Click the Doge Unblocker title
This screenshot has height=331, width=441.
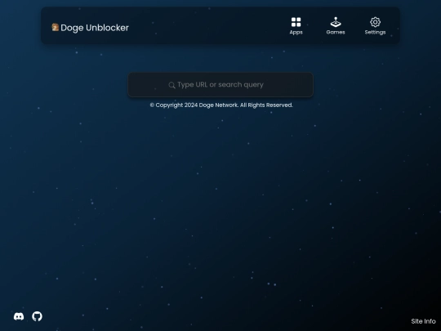pyautogui.click(x=95, y=28)
